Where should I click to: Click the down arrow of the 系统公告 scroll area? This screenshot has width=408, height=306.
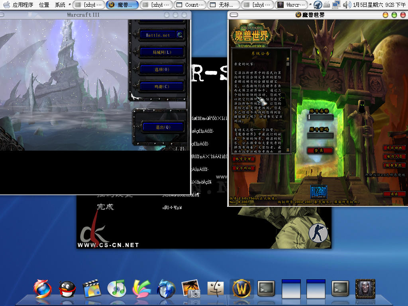[288, 150]
